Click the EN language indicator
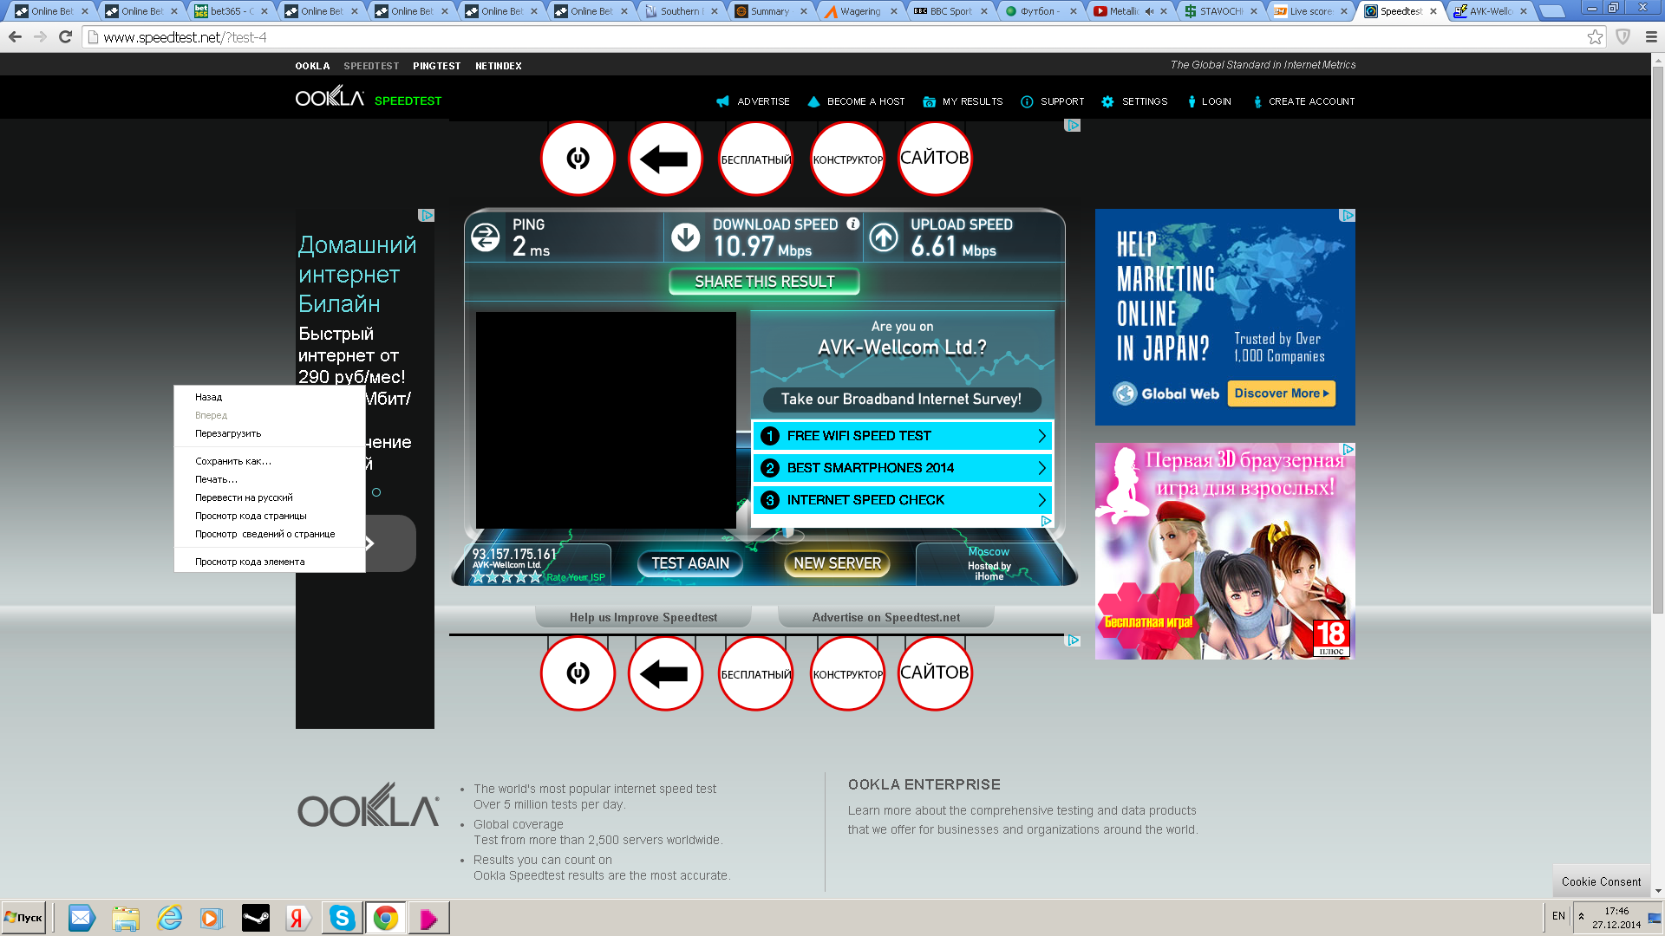Screen dimensions: 1665x936 (x=1558, y=916)
